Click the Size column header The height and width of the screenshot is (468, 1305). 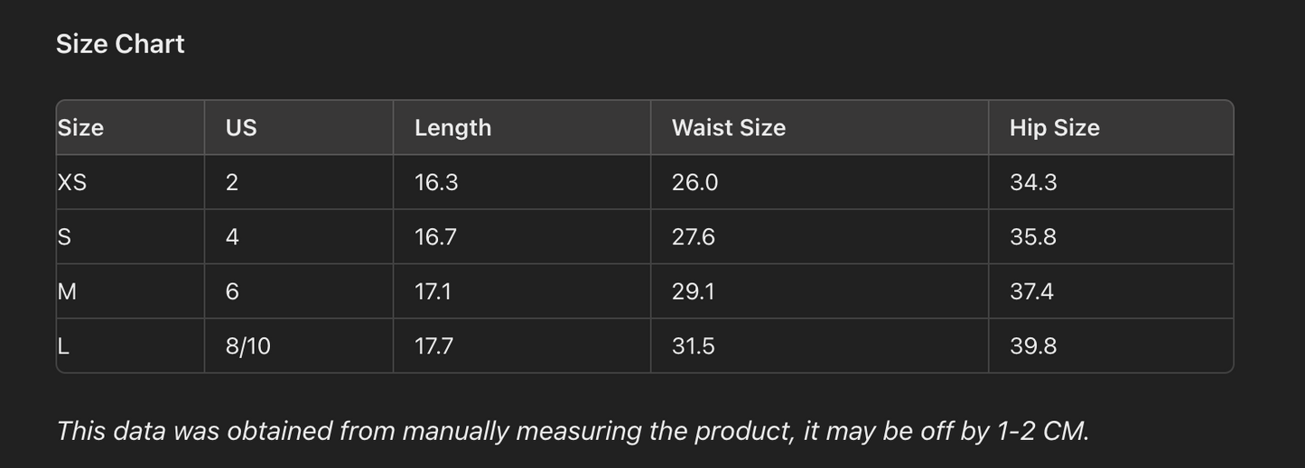coord(80,128)
